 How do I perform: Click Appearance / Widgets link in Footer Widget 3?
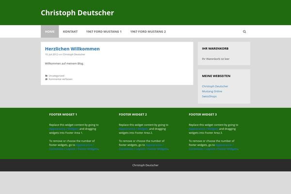coord(203,129)
